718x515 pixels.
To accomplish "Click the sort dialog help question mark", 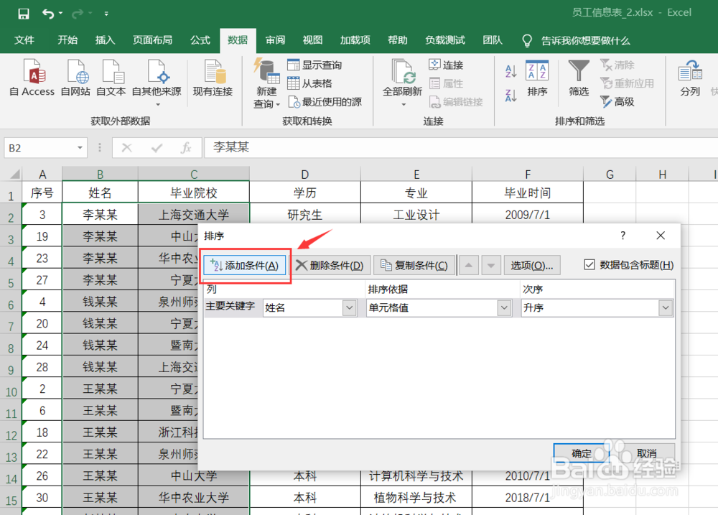I will (623, 236).
